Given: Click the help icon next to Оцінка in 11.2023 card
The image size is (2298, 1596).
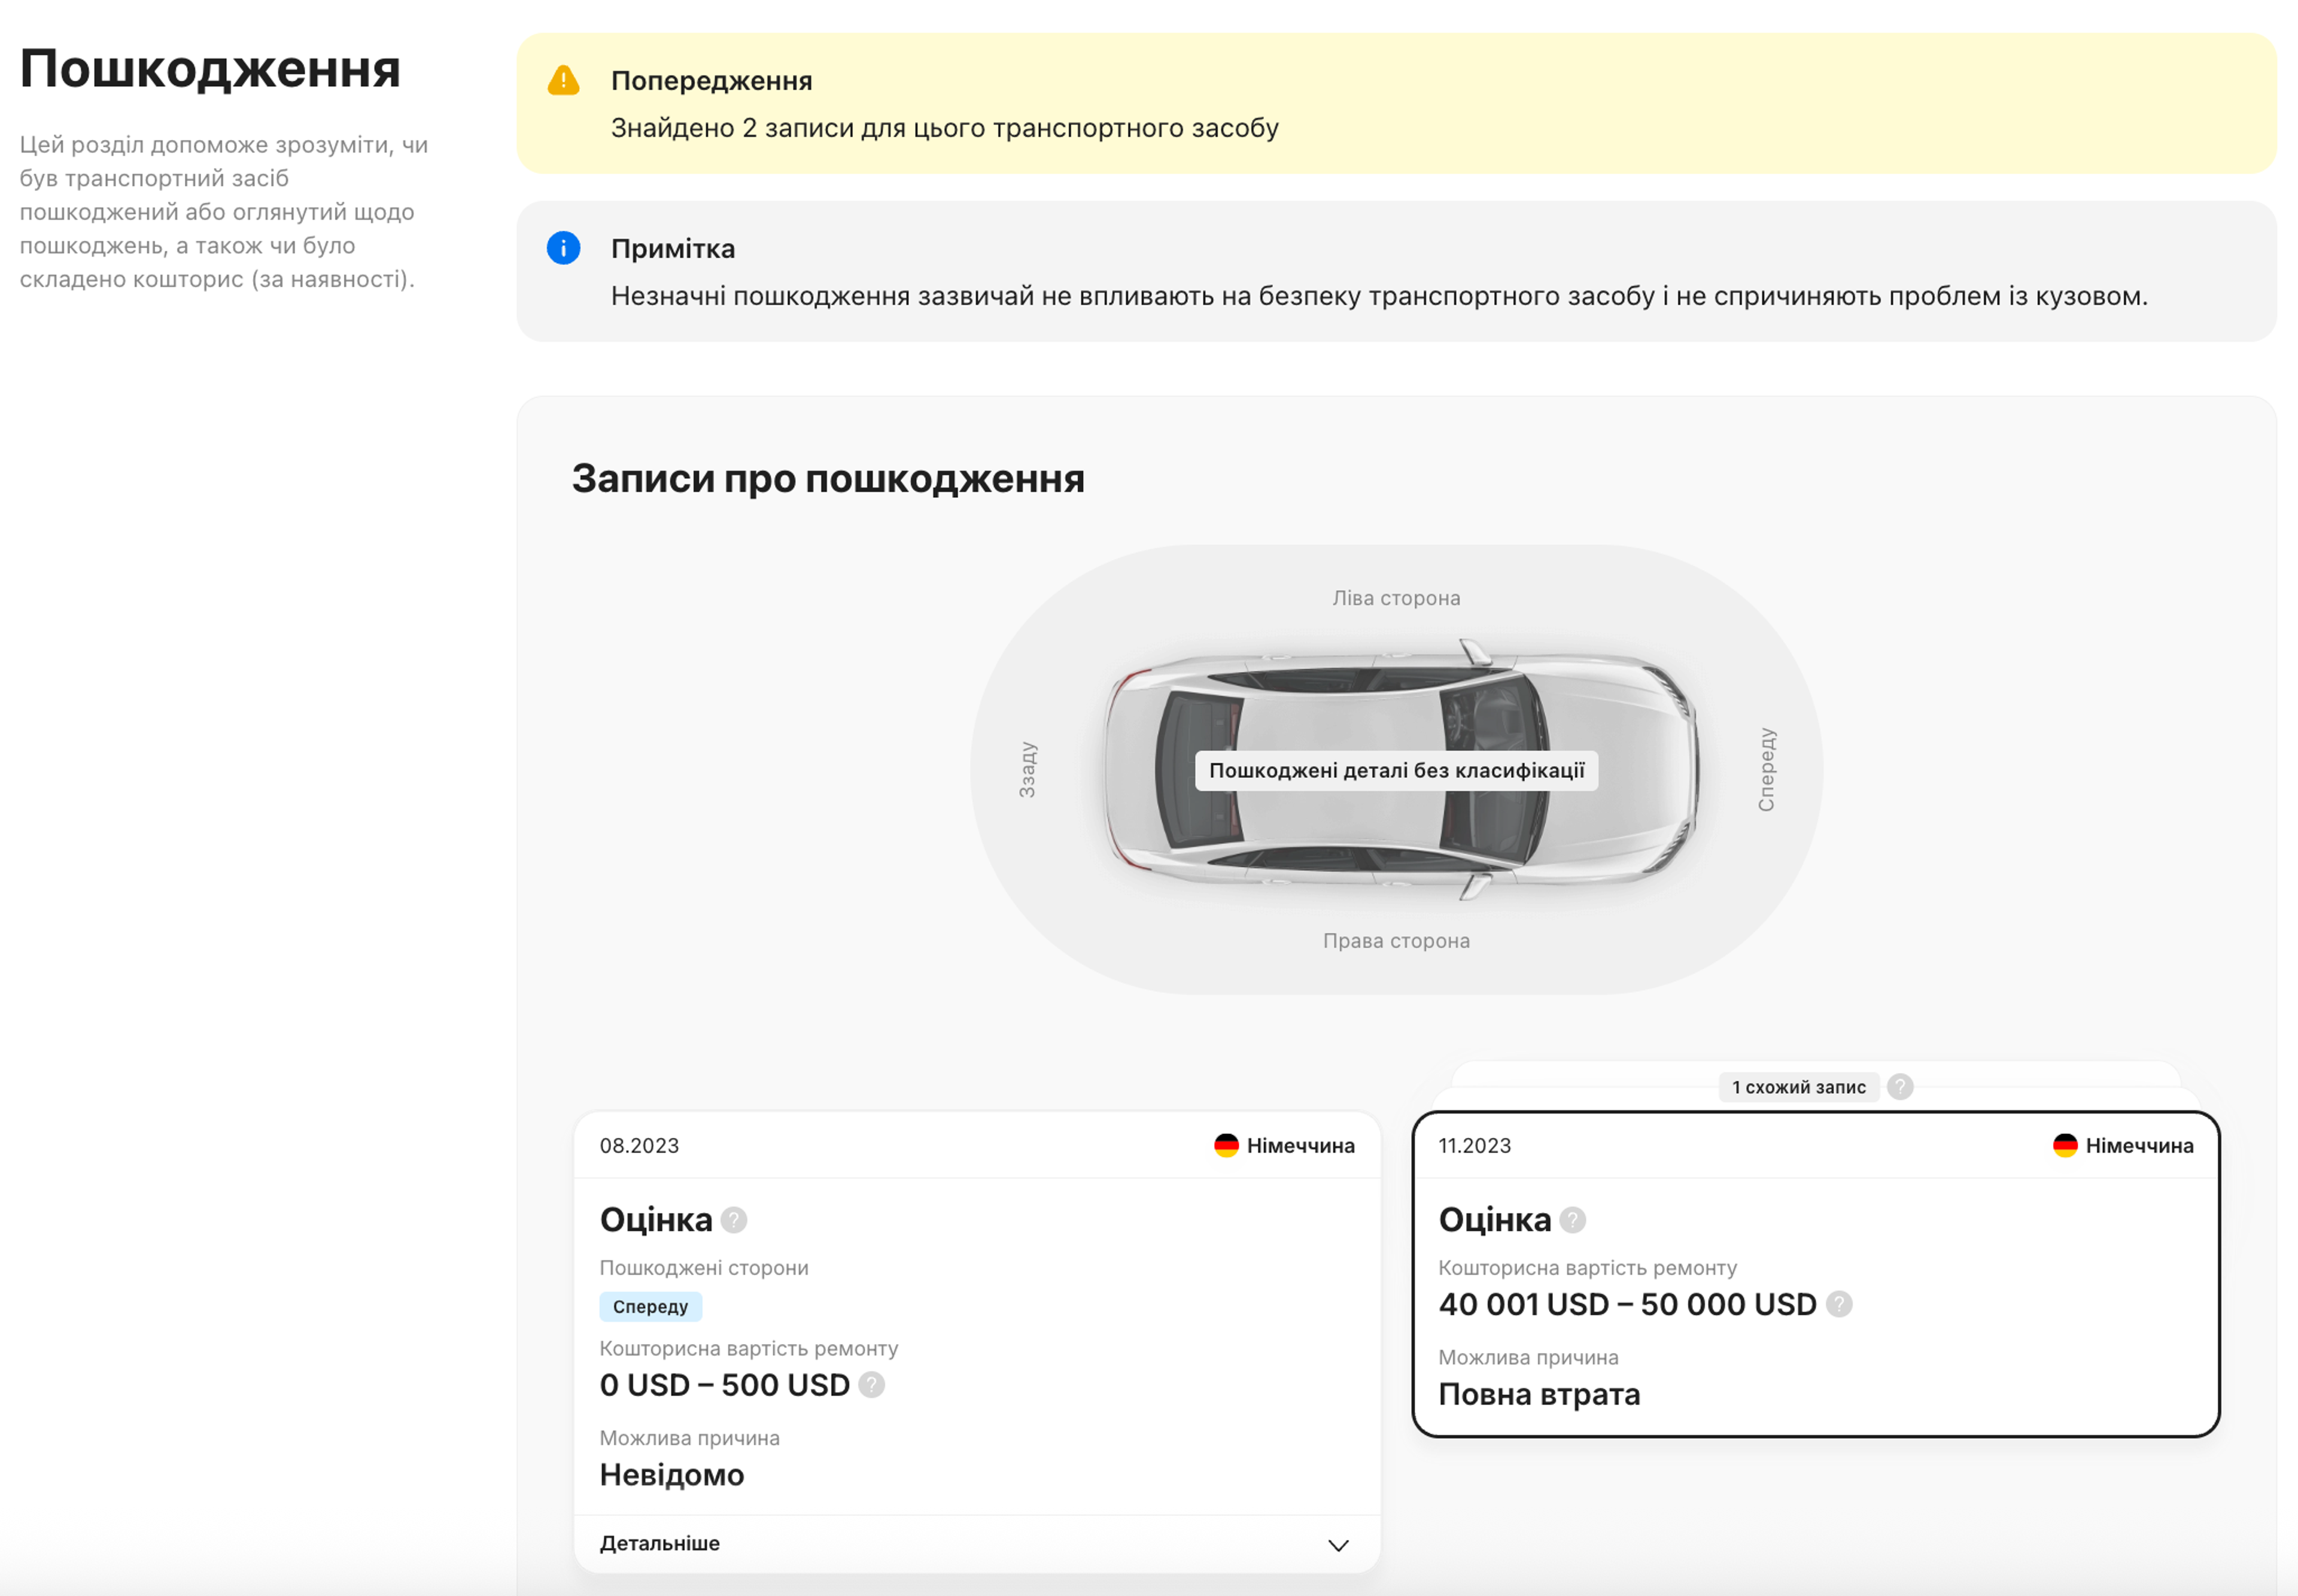Looking at the screenshot, I should (x=1572, y=1220).
